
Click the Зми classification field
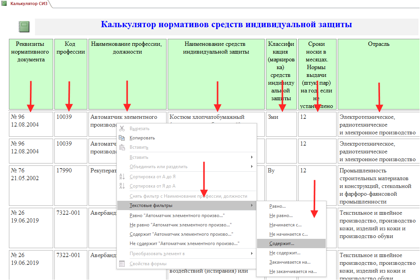point(281,124)
